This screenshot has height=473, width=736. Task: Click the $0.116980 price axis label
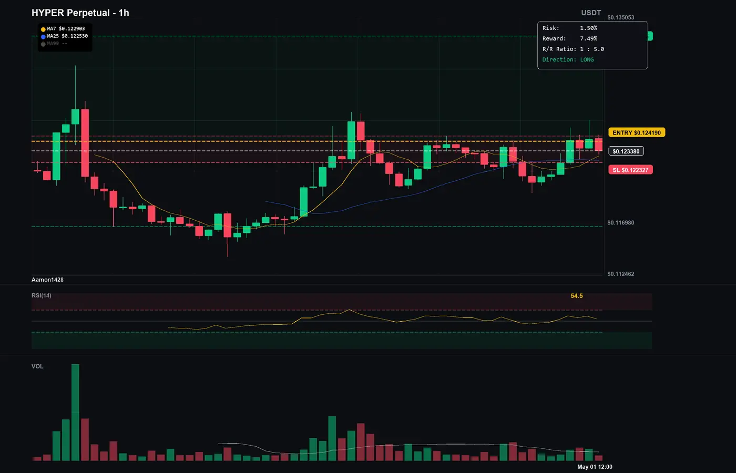621,223
